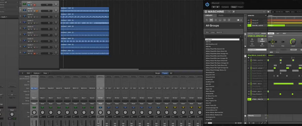The image size is (302, 126).
Task: Select the Projects file-type icon in Maschine browser
Action: 207,20
